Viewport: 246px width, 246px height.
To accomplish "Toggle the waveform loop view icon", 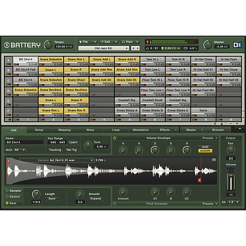I will [214, 160].
